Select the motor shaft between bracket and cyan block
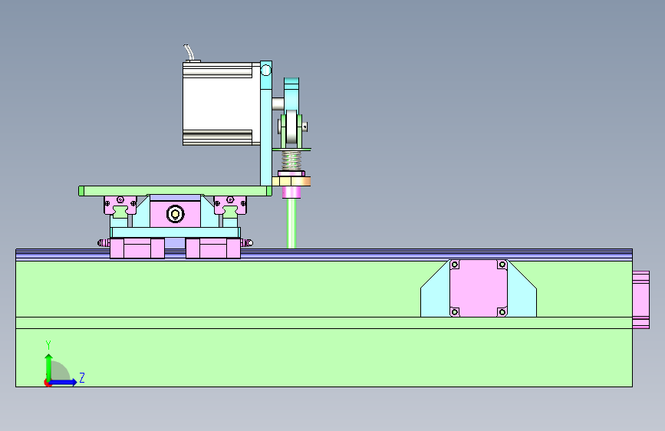 (x=278, y=104)
